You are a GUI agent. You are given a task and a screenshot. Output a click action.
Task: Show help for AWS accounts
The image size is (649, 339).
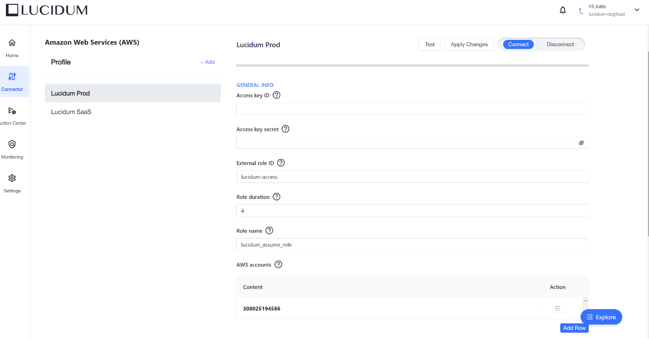click(278, 265)
